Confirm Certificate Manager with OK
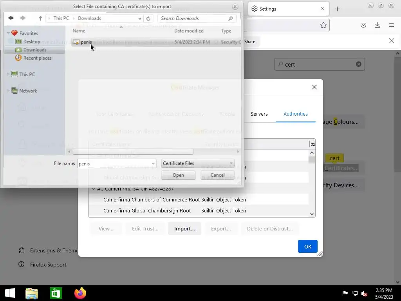Screen dimensions: 401x301 (x=308, y=247)
